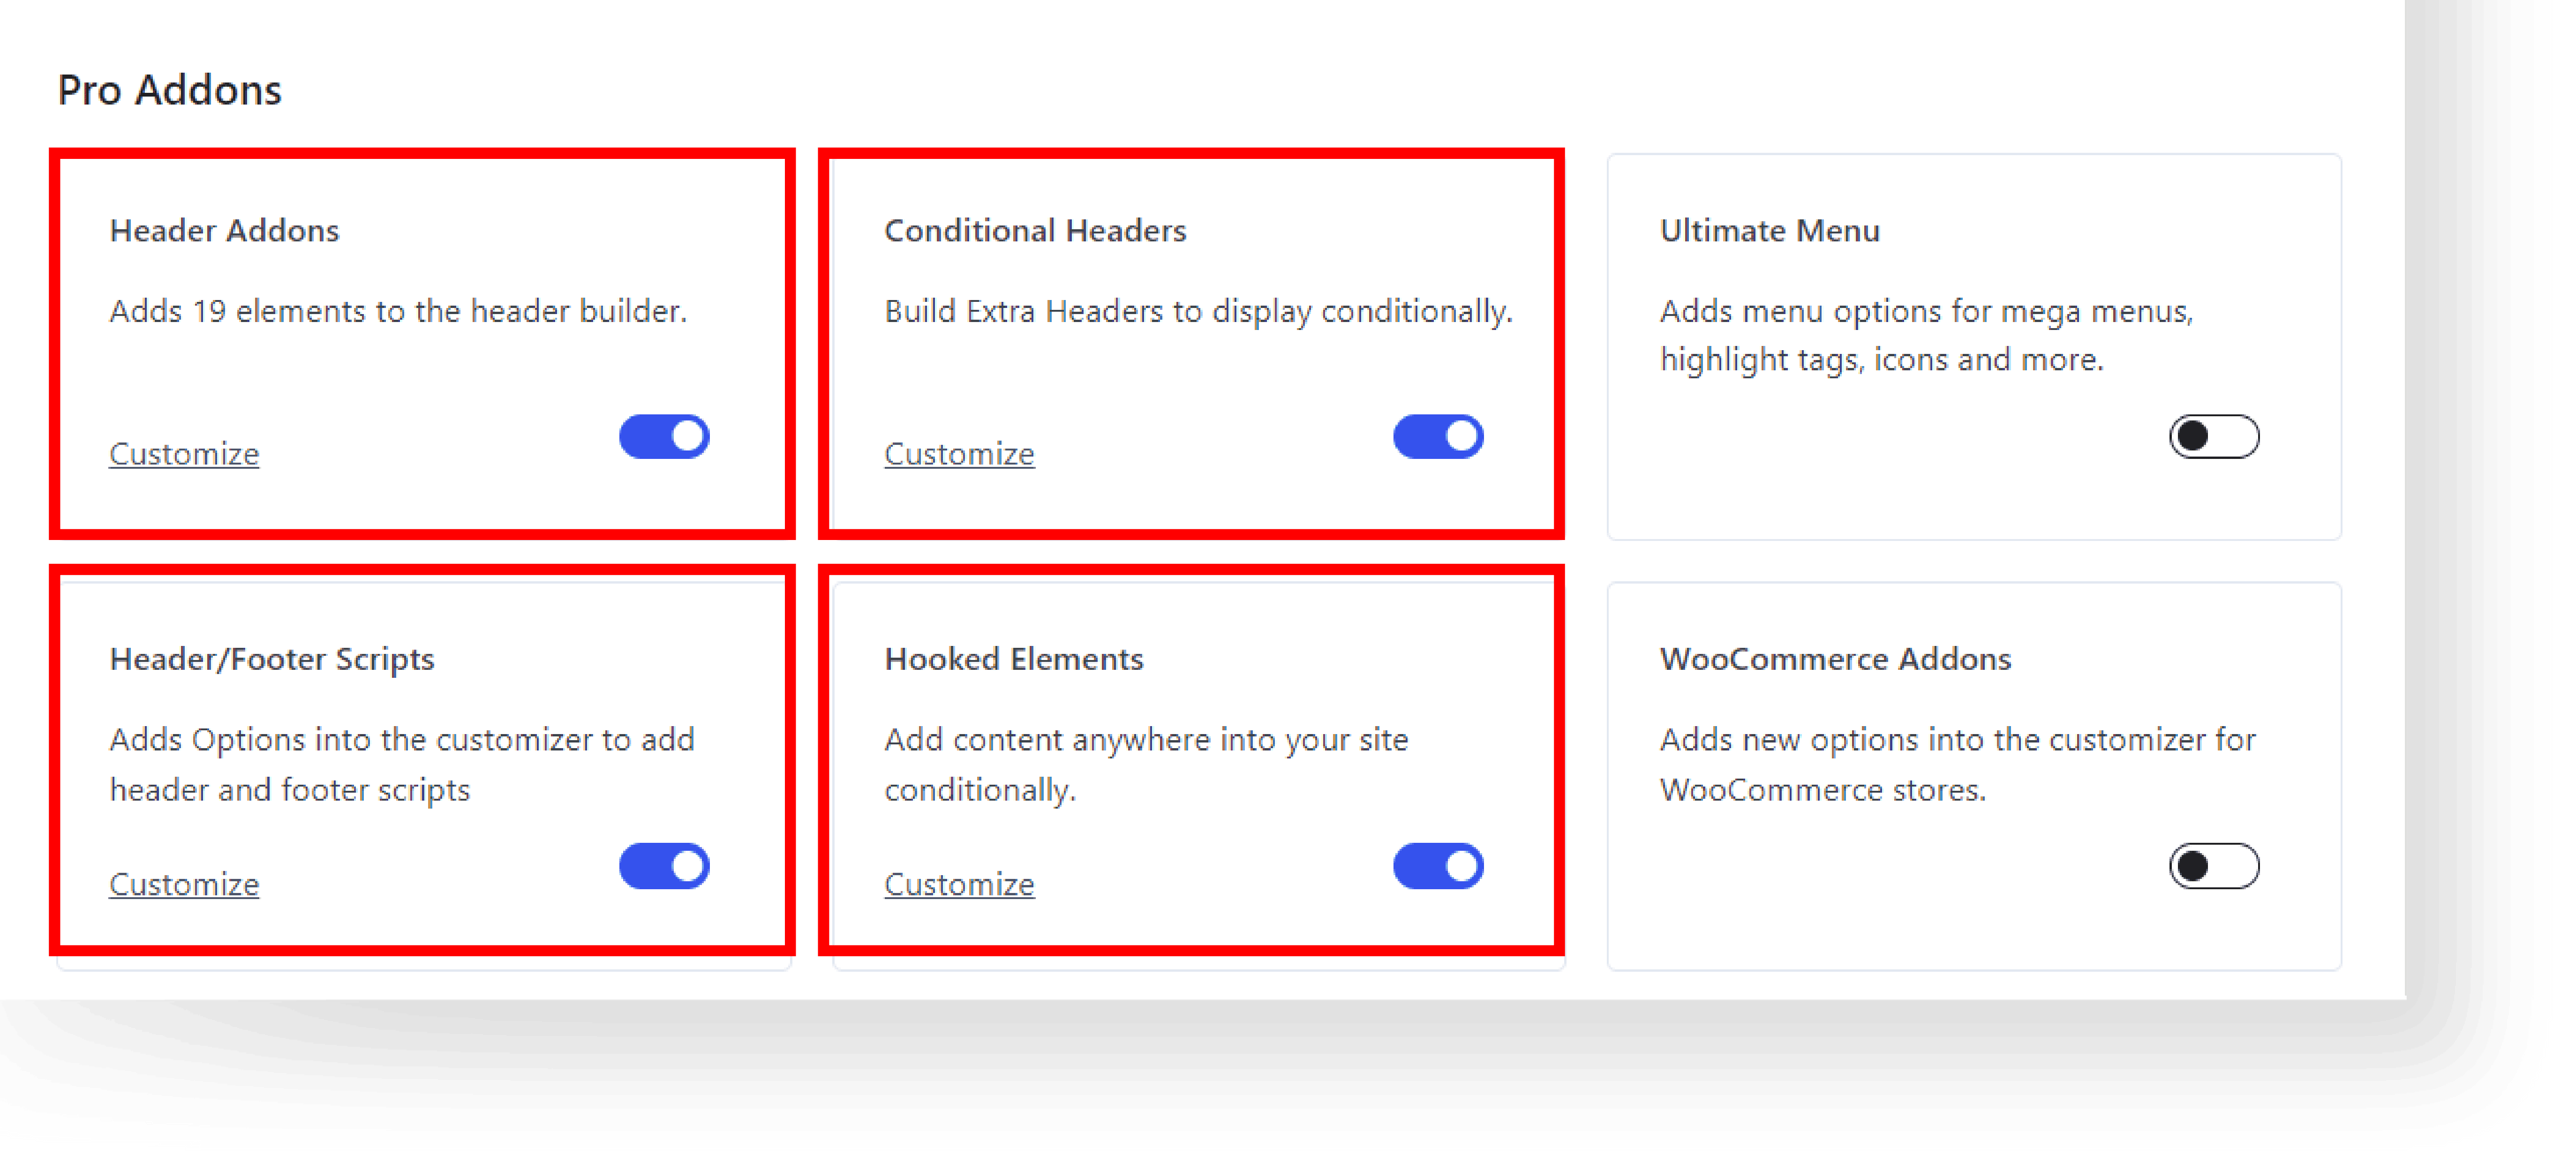
Task: Open Customize link under Header Addons
Action: [x=184, y=454]
